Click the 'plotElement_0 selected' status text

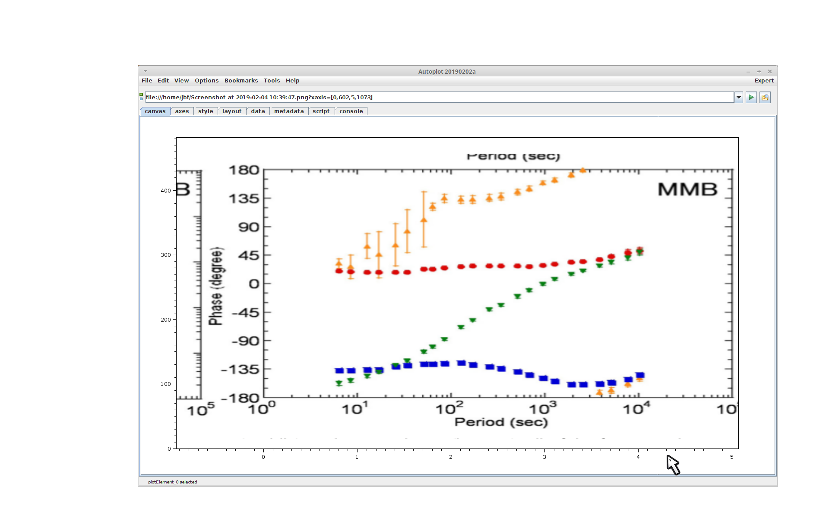click(x=173, y=482)
